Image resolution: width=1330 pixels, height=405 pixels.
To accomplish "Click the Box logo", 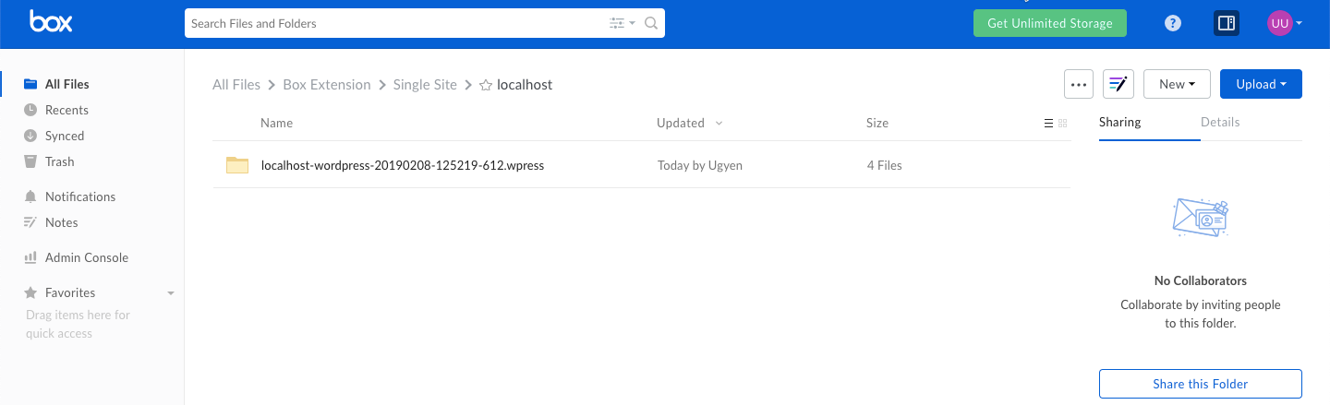I will 51,22.
